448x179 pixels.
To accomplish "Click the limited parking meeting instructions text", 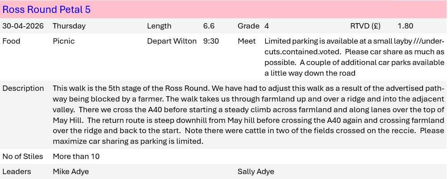I will click(354, 57).
